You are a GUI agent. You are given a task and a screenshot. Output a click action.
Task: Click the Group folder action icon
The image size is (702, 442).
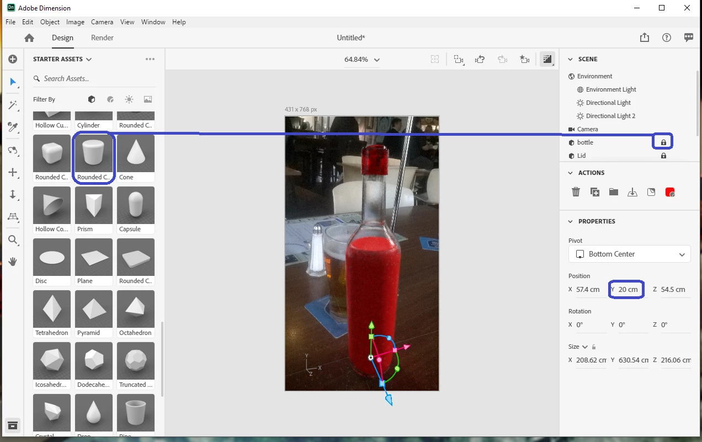[x=614, y=192]
